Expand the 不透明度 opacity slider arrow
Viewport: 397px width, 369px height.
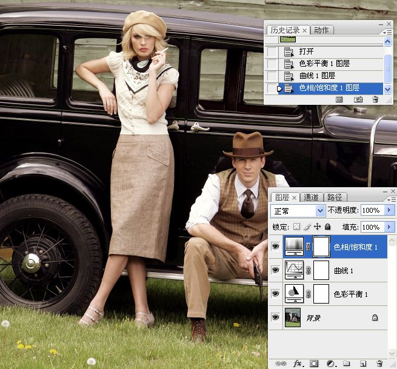pos(389,210)
